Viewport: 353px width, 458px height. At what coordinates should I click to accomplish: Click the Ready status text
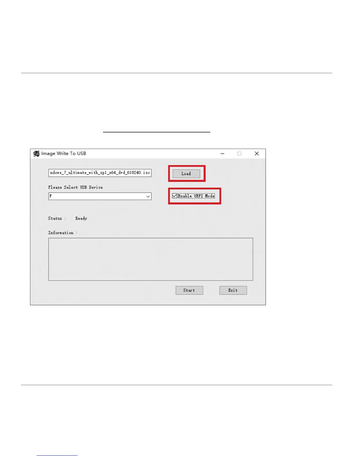click(81, 218)
